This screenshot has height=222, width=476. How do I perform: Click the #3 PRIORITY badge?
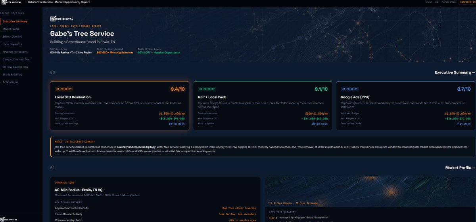pyautogui.click(x=350, y=89)
